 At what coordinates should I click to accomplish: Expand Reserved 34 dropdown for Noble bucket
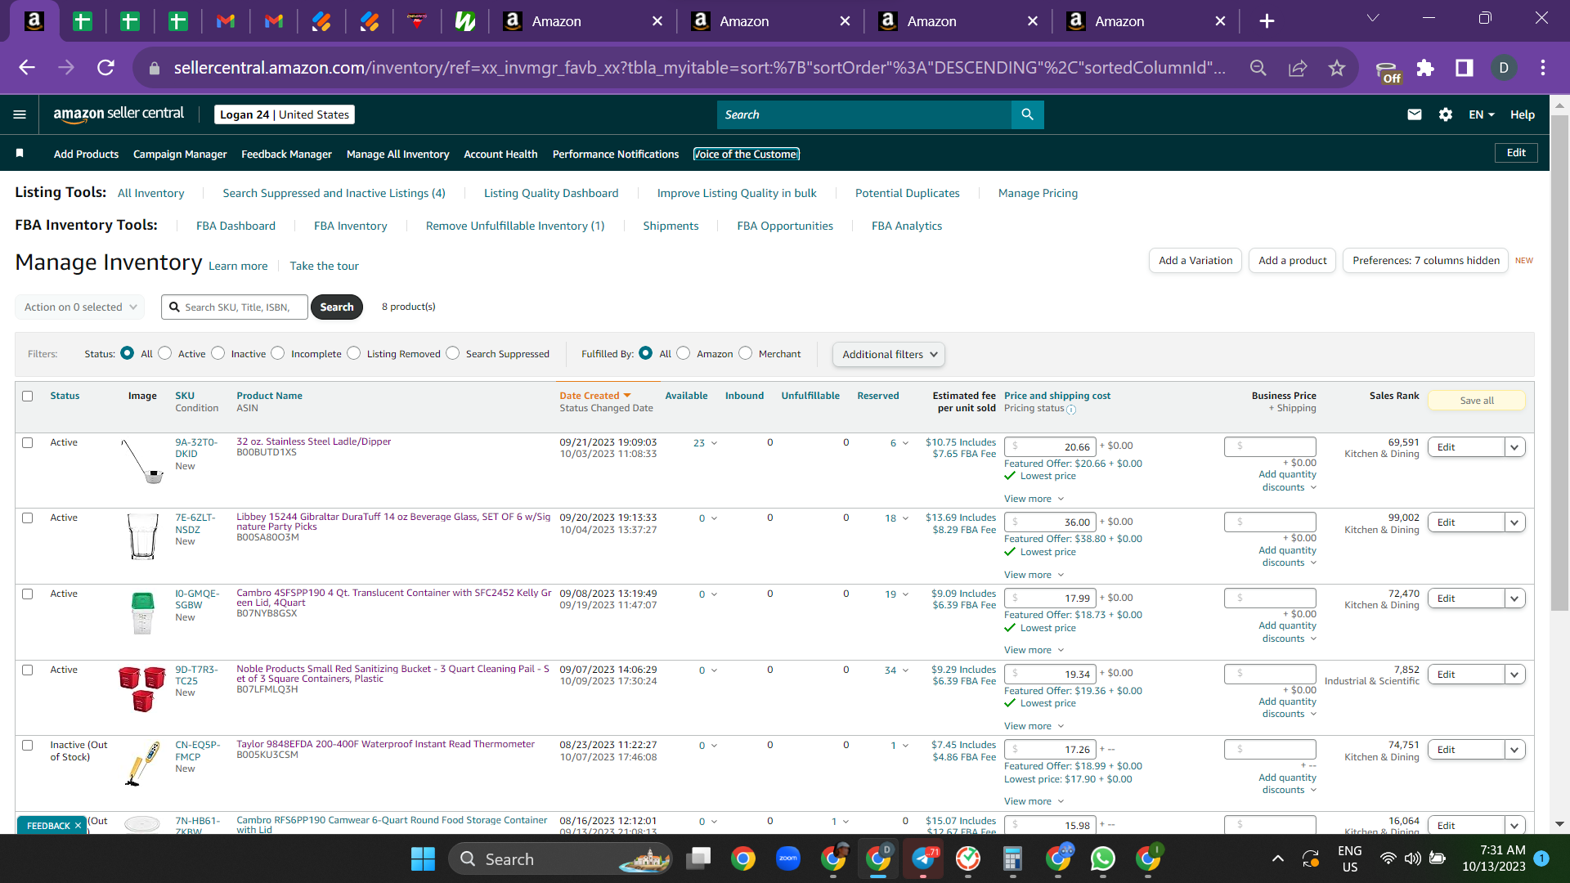[x=897, y=670]
